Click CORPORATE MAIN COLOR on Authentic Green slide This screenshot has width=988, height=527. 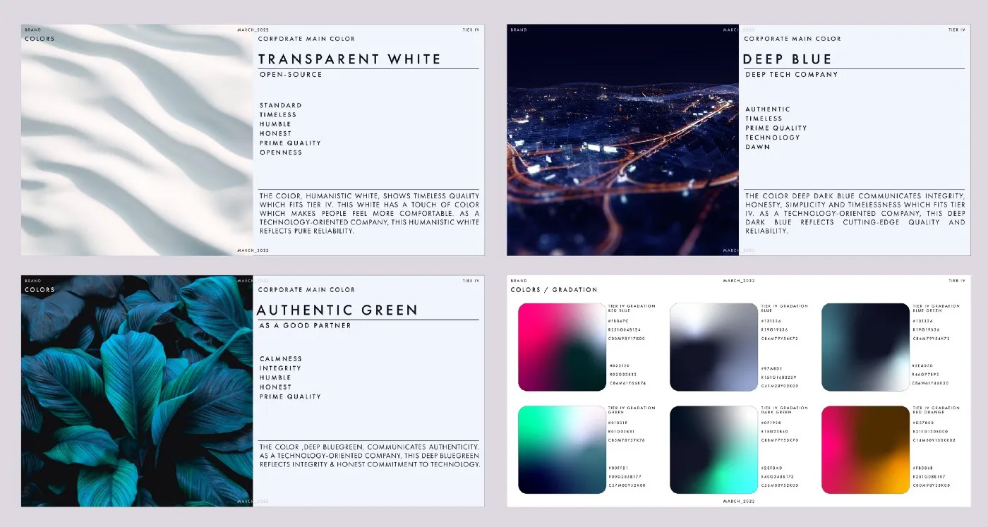tap(307, 289)
